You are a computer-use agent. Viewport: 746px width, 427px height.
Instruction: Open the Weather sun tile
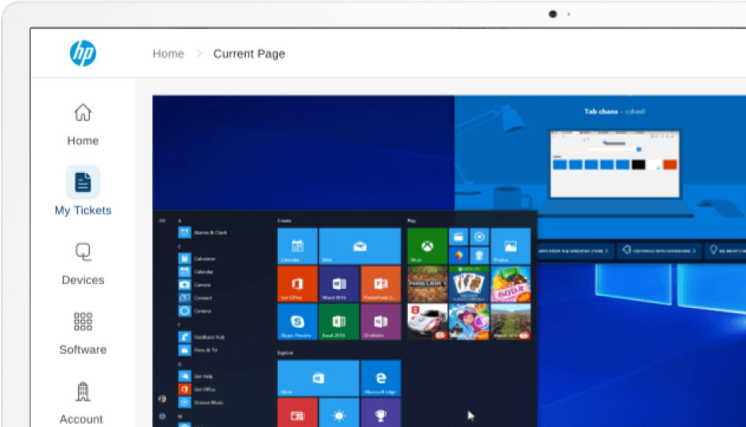[339, 412]
